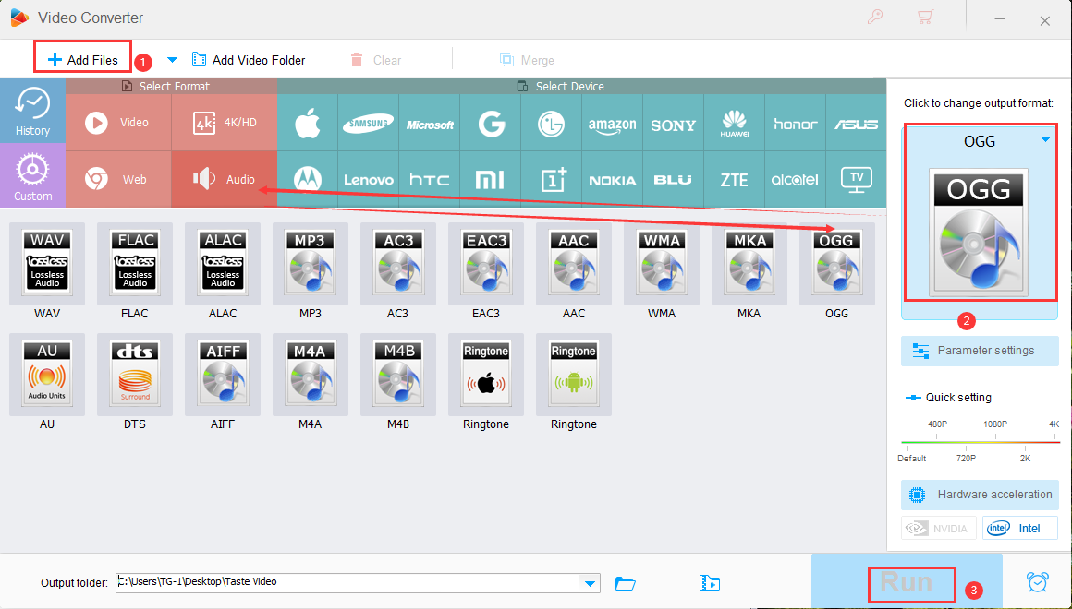
Task: Open the LG device presets
Action: tap(552, 124)
